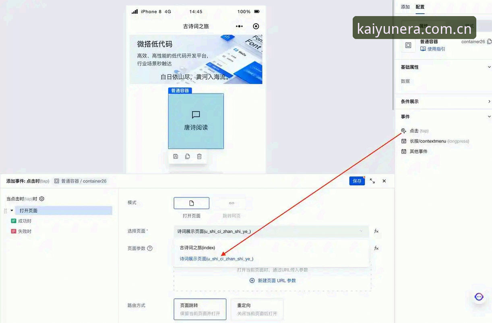
Task: Select 打开页面 action in event tree
Action: click(64, 211)
